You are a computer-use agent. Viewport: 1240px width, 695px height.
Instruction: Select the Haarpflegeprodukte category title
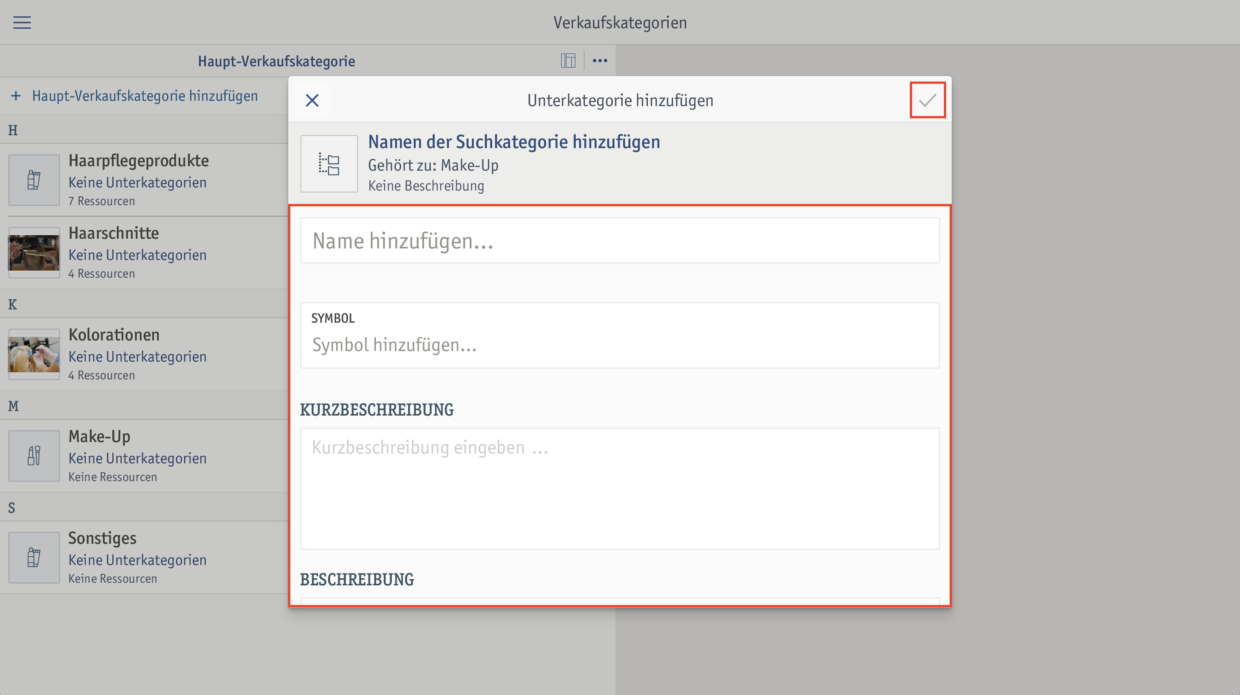pyautogui.click(x=138, y=160)
